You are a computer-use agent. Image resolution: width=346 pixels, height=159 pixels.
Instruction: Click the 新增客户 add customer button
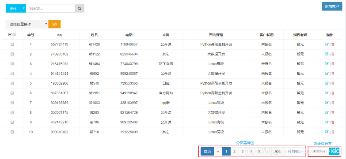pyautogui.click(x=332, y=6)
